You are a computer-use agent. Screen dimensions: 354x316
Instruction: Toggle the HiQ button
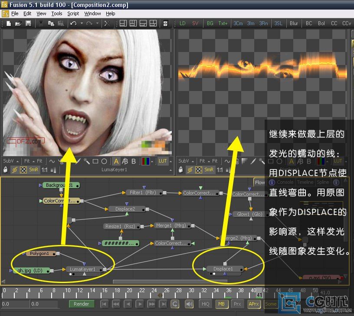coord(206,304)
